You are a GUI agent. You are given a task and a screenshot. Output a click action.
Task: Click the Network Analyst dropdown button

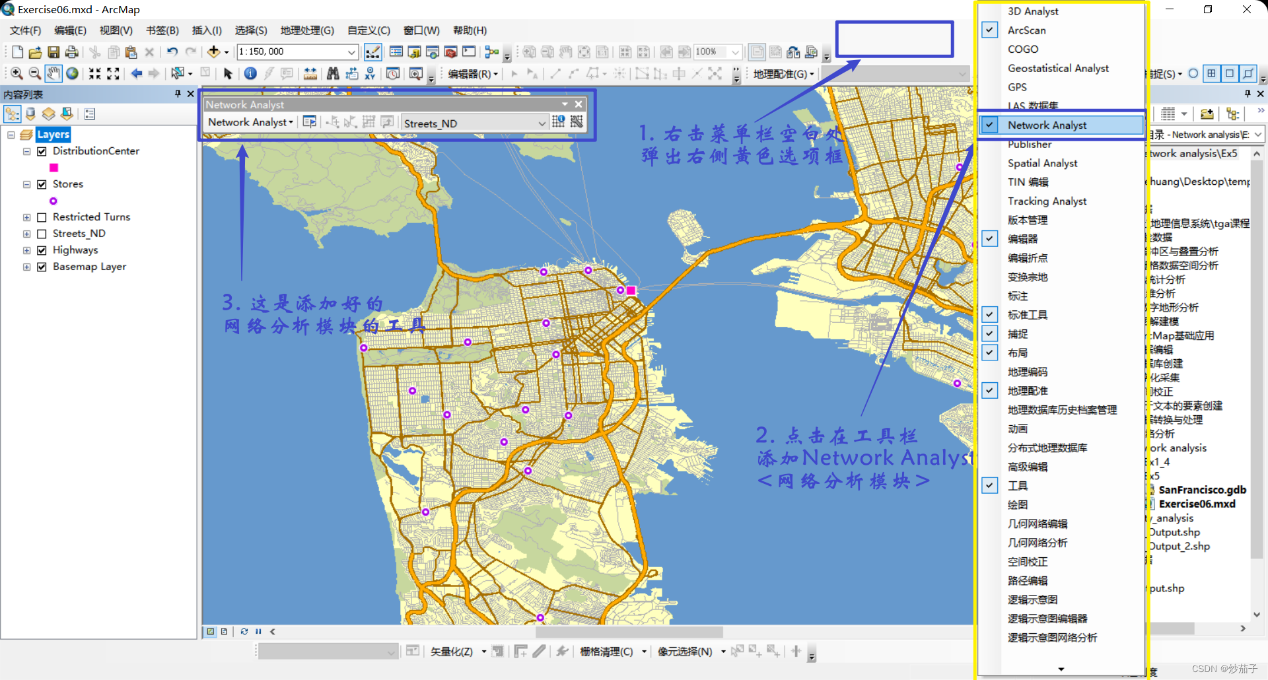pyautogui.click(x=250, y=122)
